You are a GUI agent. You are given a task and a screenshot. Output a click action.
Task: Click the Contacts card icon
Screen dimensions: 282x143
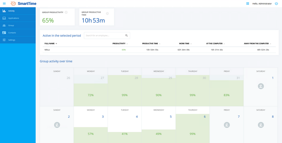point(4,33)
